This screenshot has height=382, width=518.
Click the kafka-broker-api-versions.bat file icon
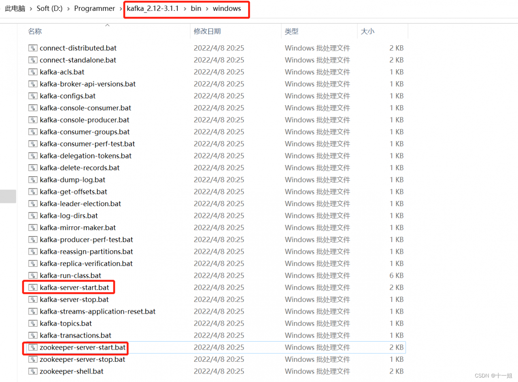pos(33,84)
